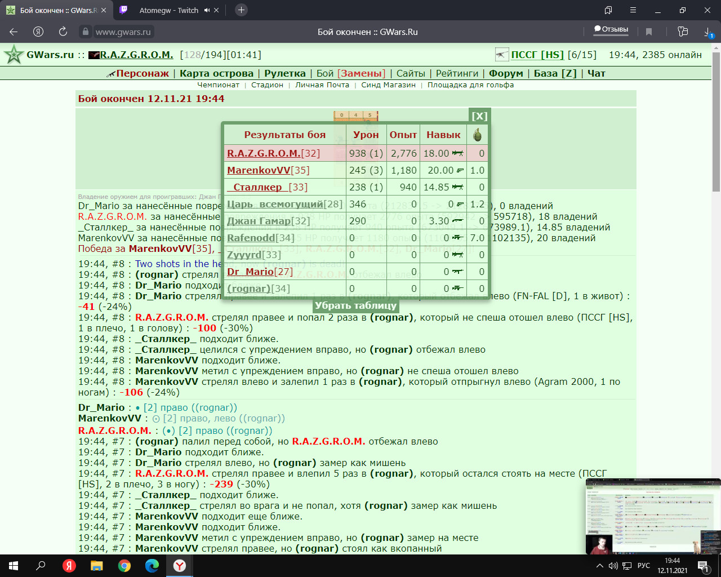Screen dimensions: 721x577
Task: Open Стадион submenu link
Action: (267, 85)
